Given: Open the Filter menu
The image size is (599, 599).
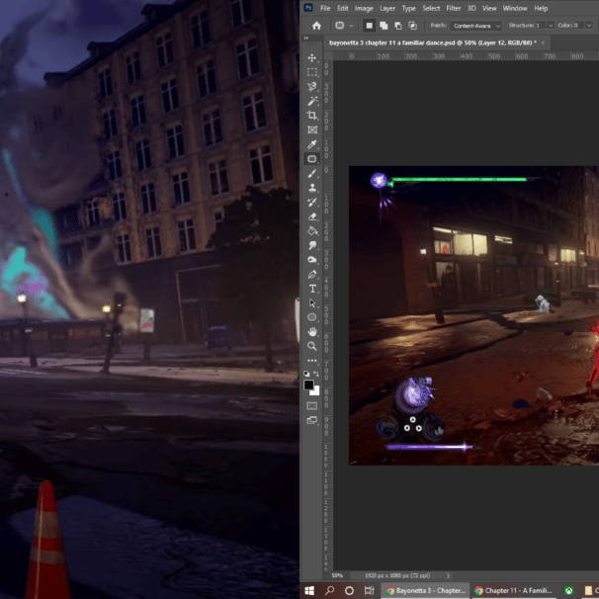Looking at the screenshot, I should click(x=454, y=8).
